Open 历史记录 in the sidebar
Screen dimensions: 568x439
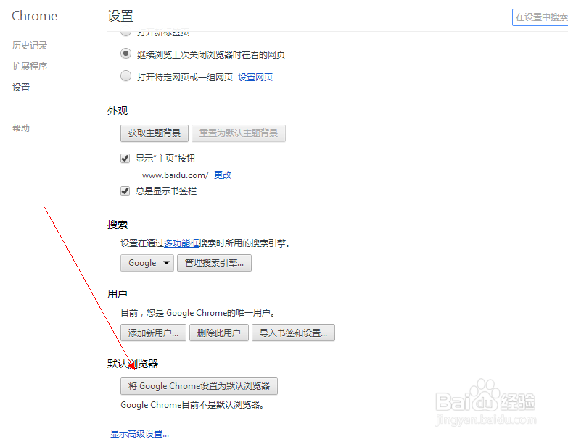point(30,45)
